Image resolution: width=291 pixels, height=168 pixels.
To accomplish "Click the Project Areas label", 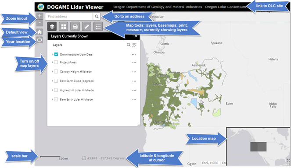I will 68,63.
